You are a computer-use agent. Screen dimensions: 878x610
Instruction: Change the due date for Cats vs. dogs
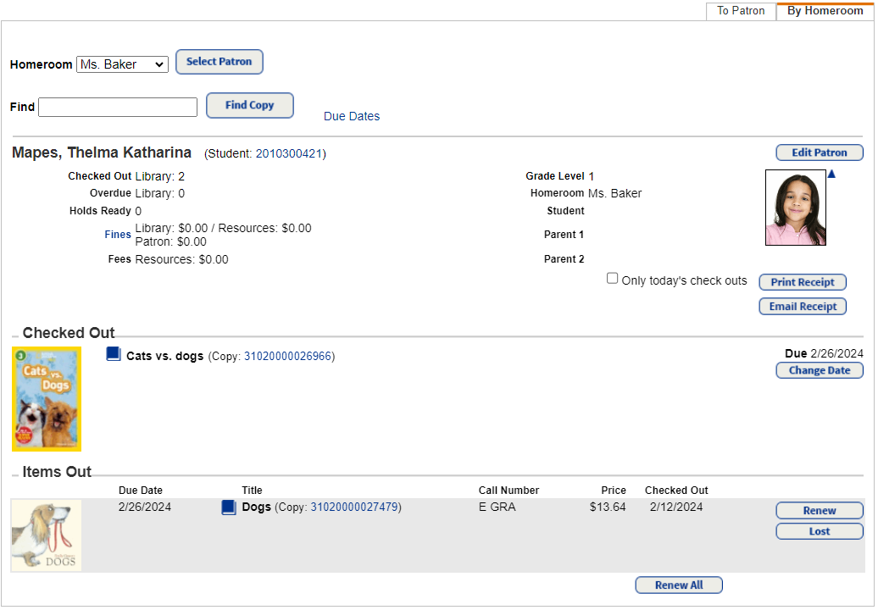pos(819,370)
